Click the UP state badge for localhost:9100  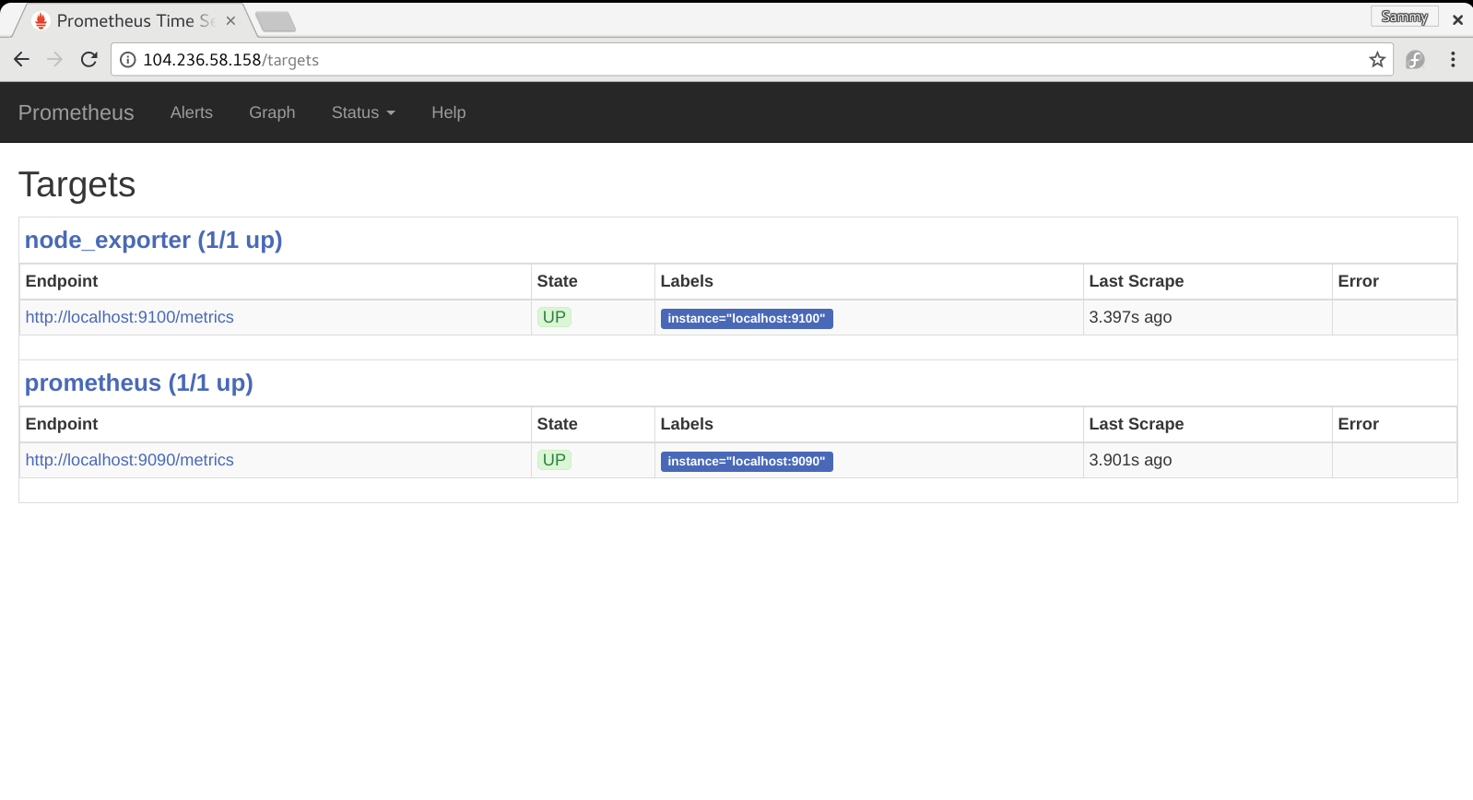coord(554,317)
